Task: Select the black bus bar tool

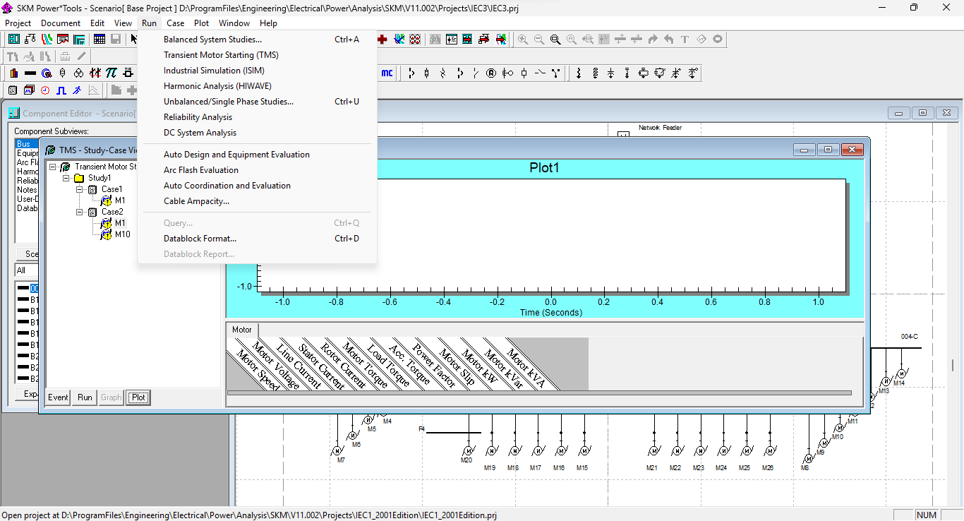Action: tap(30, 73)
